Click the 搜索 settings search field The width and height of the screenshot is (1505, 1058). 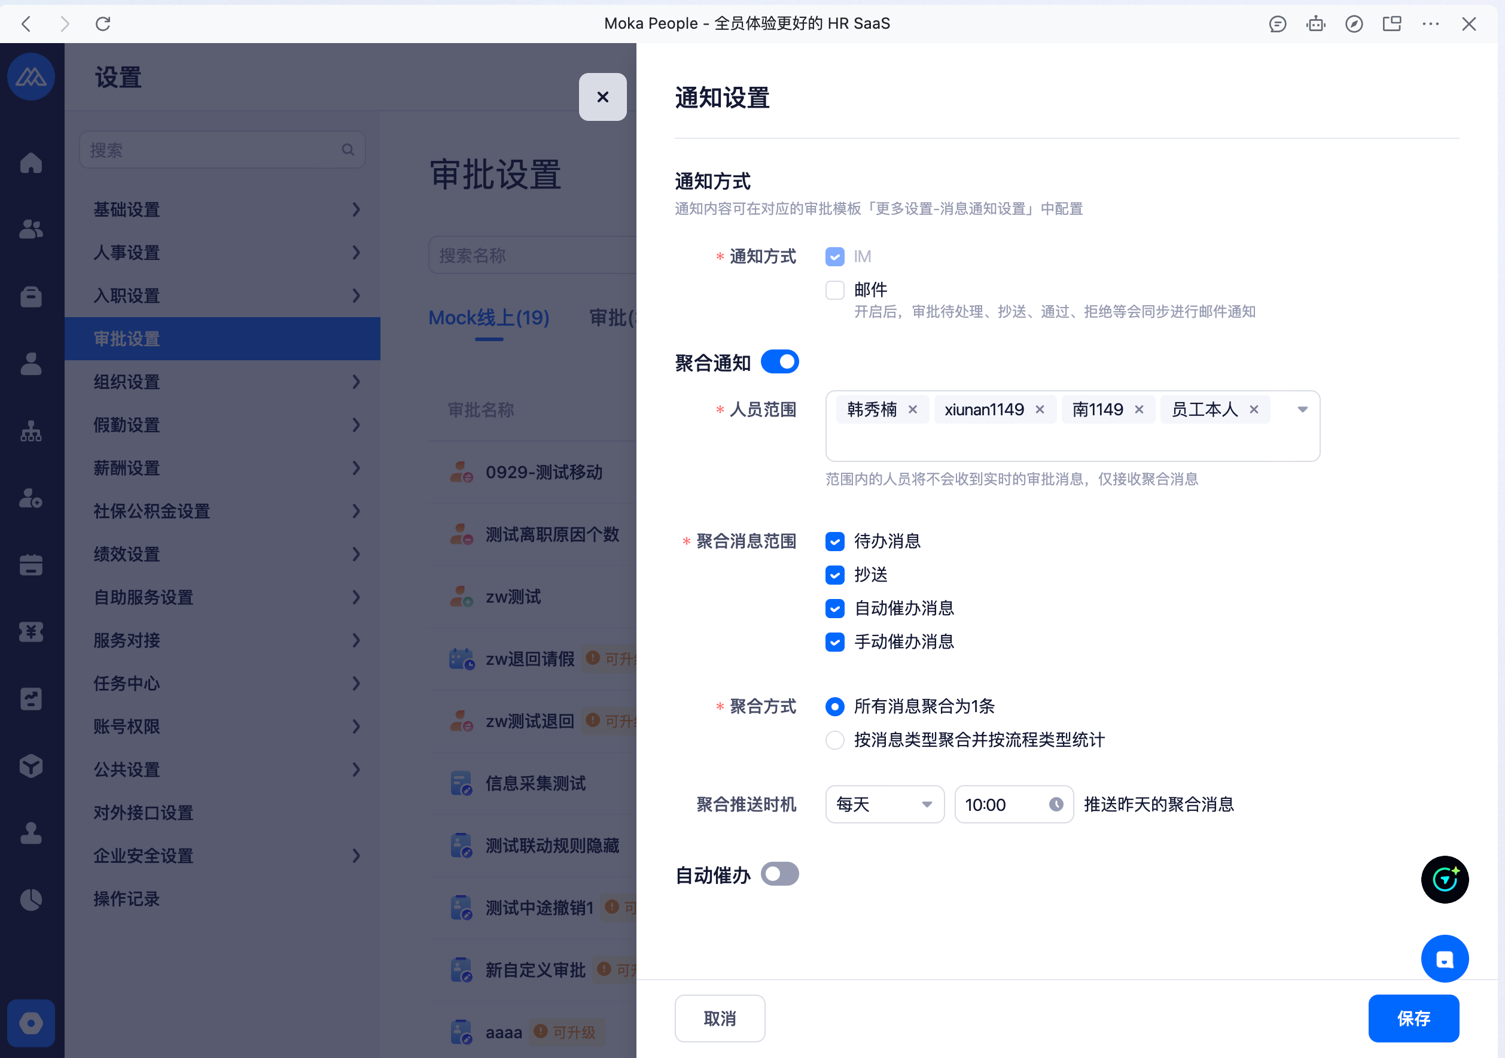coord(222,150)
